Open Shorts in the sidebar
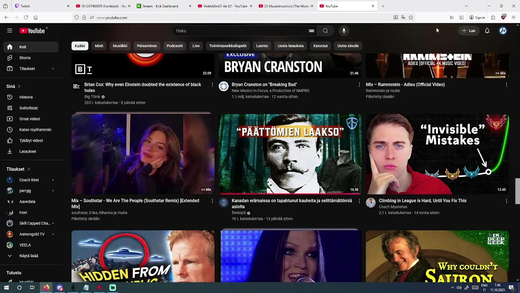Screen dimensions: 520x293 31,58
